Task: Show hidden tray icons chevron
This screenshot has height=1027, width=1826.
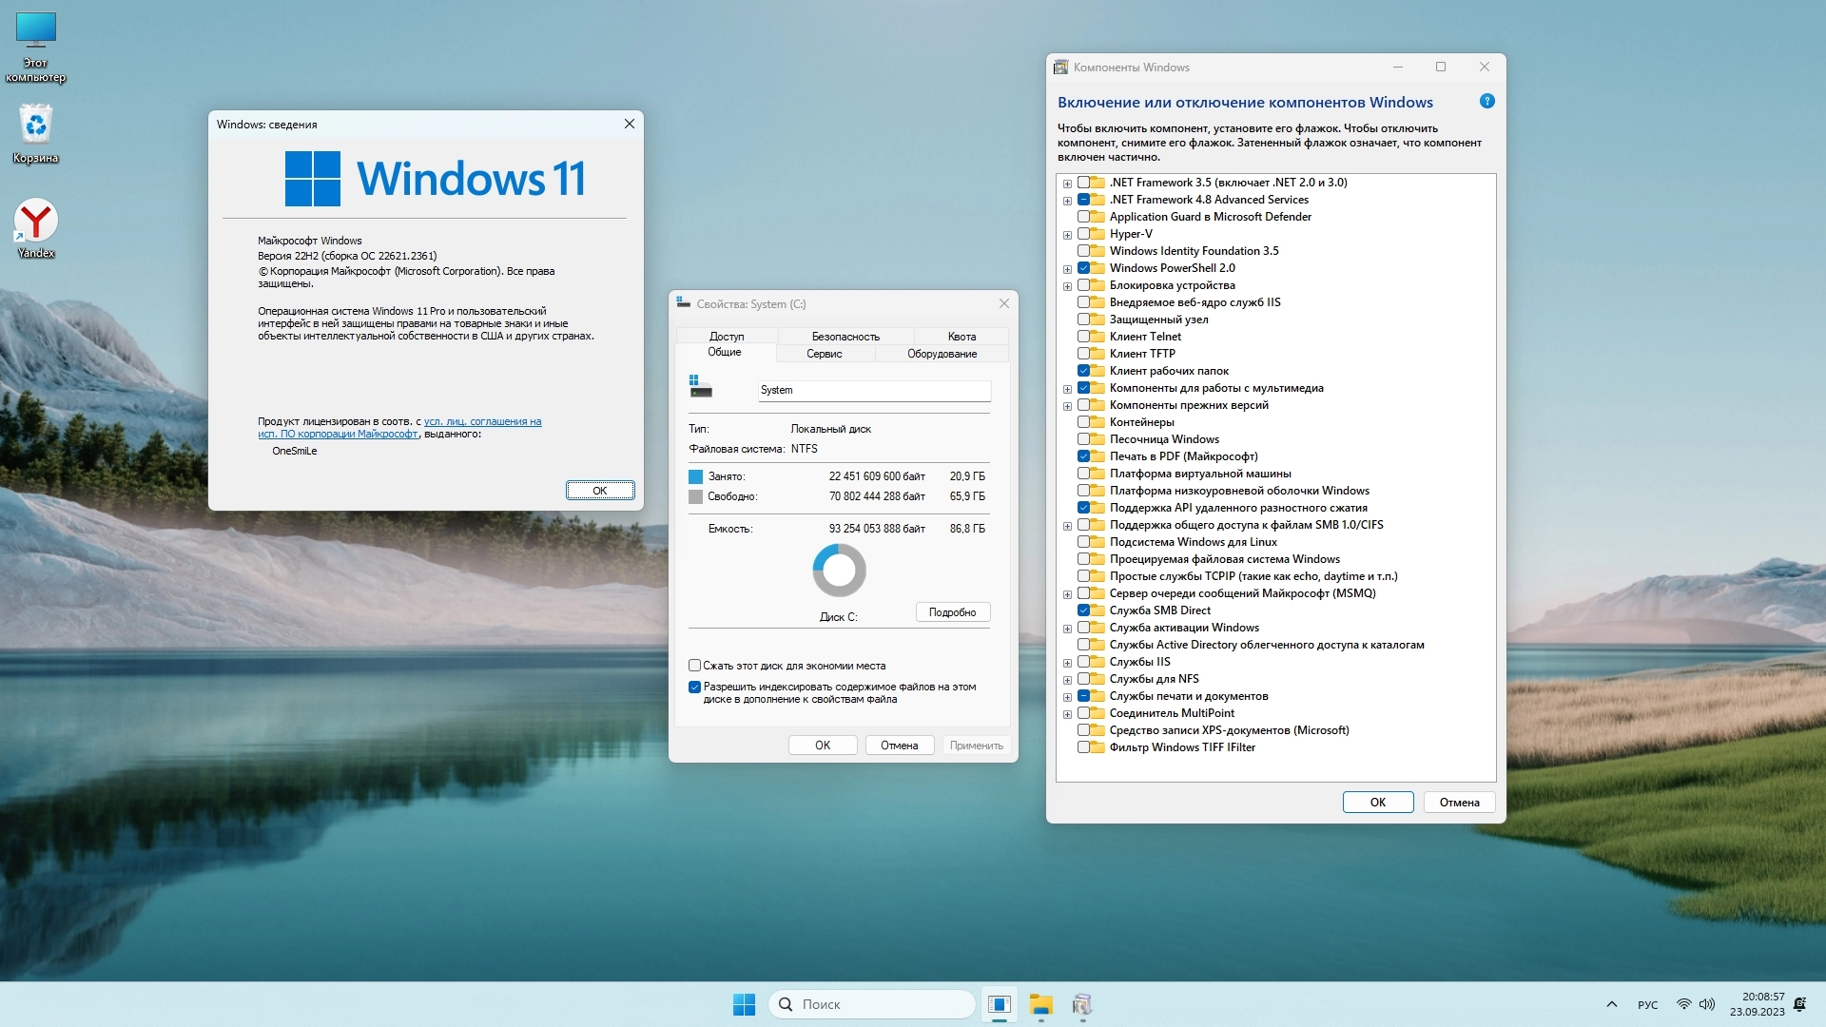Action: point(1611,1004)
